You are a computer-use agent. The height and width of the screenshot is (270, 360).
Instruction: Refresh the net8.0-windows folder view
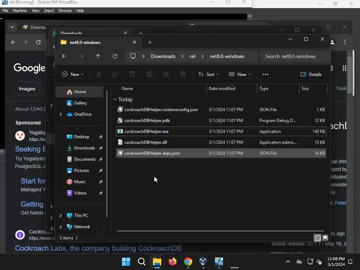point(115,56)
